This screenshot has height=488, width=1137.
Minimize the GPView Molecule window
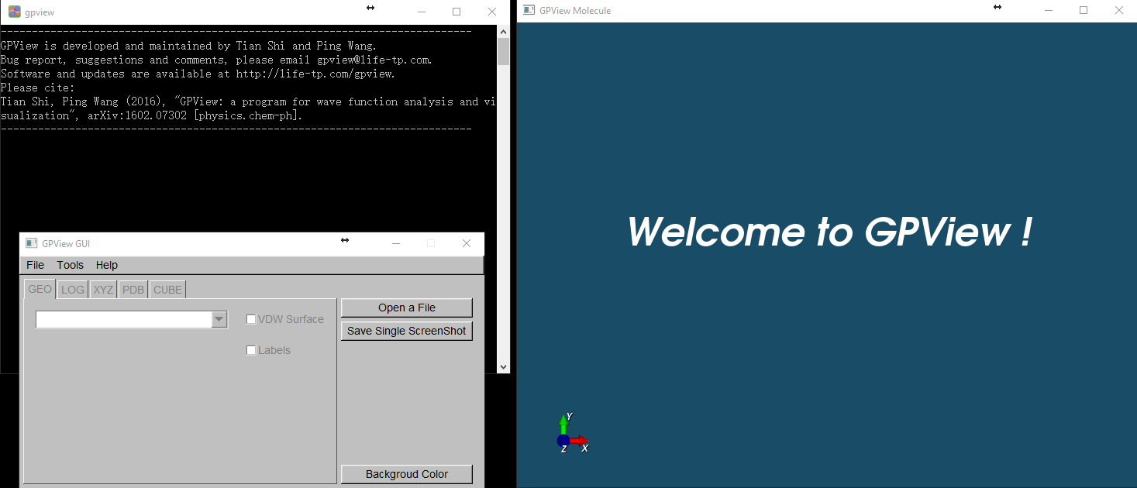[x=1048, y=10]
